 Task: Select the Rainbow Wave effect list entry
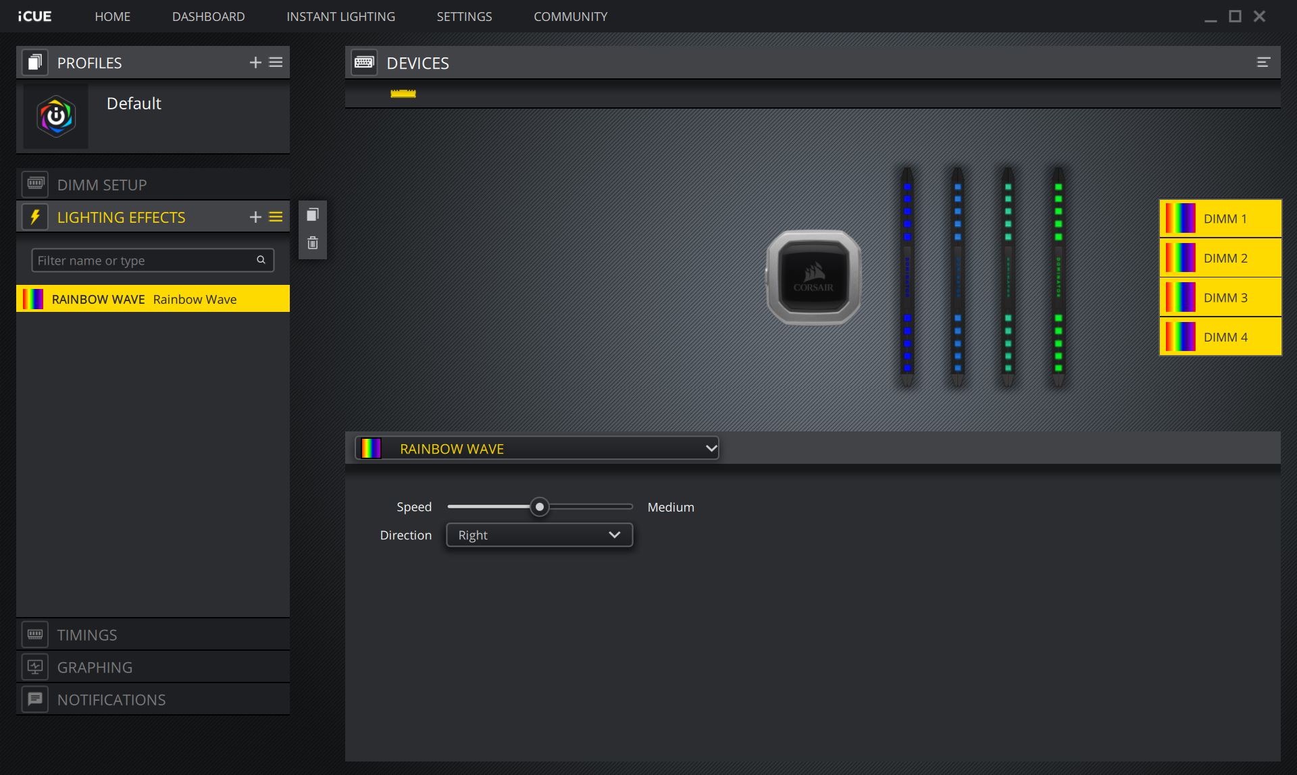point(153,299)
